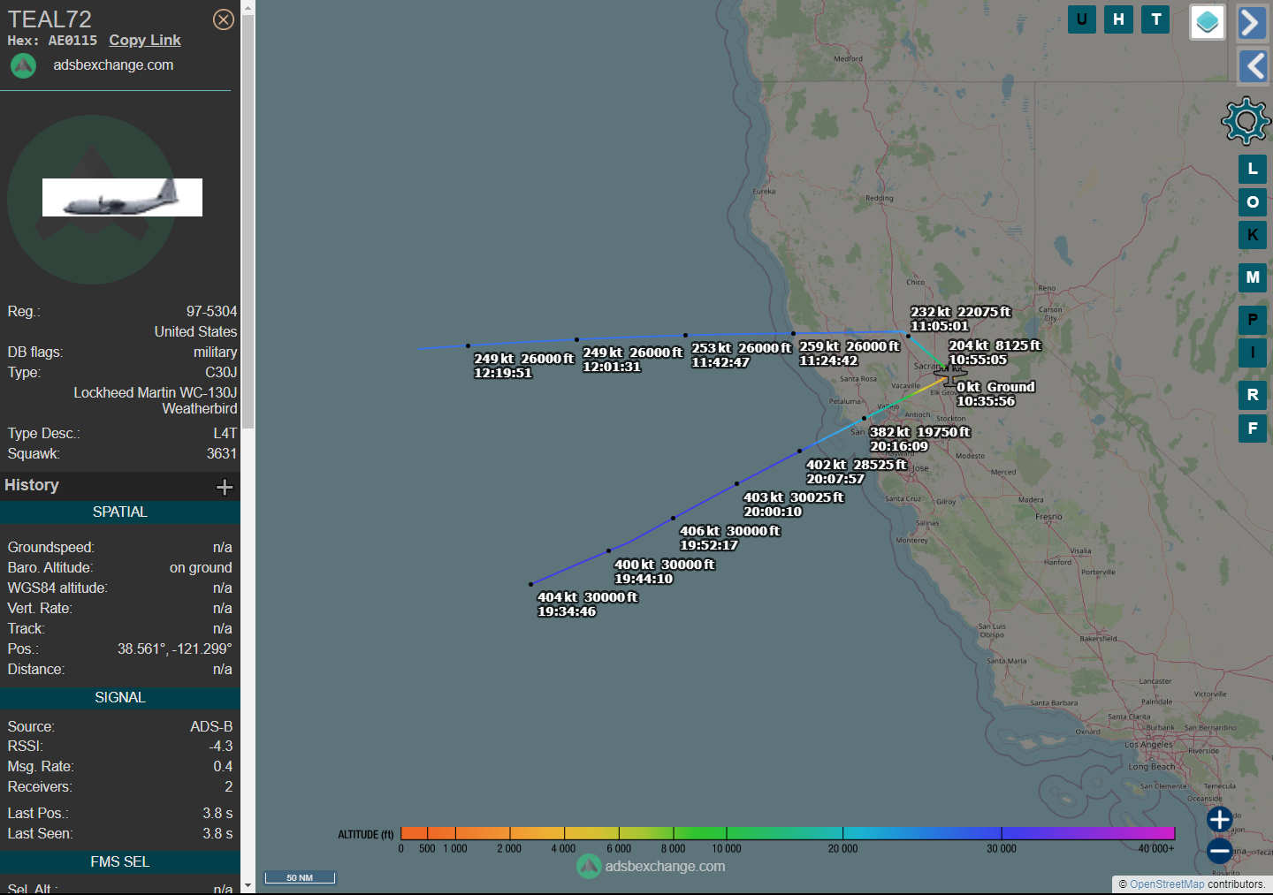The height and width of the screenshot is (895, 1273).
Task: Click the squawk value 3631
Action: [x=222, y=454]
